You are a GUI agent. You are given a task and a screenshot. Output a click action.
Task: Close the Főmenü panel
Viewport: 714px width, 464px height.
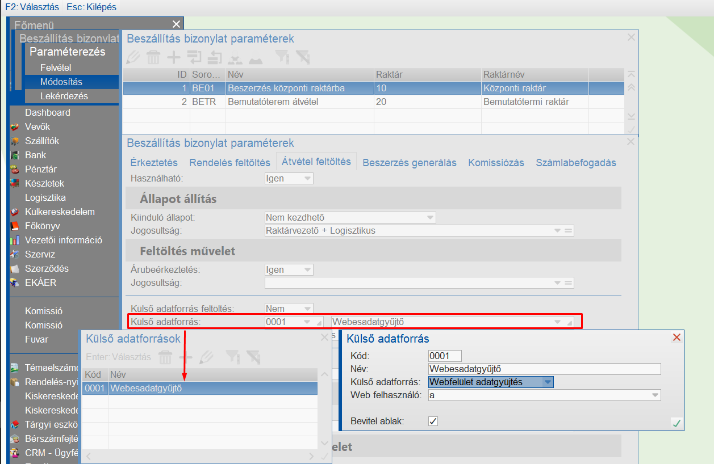coord(176,24)
